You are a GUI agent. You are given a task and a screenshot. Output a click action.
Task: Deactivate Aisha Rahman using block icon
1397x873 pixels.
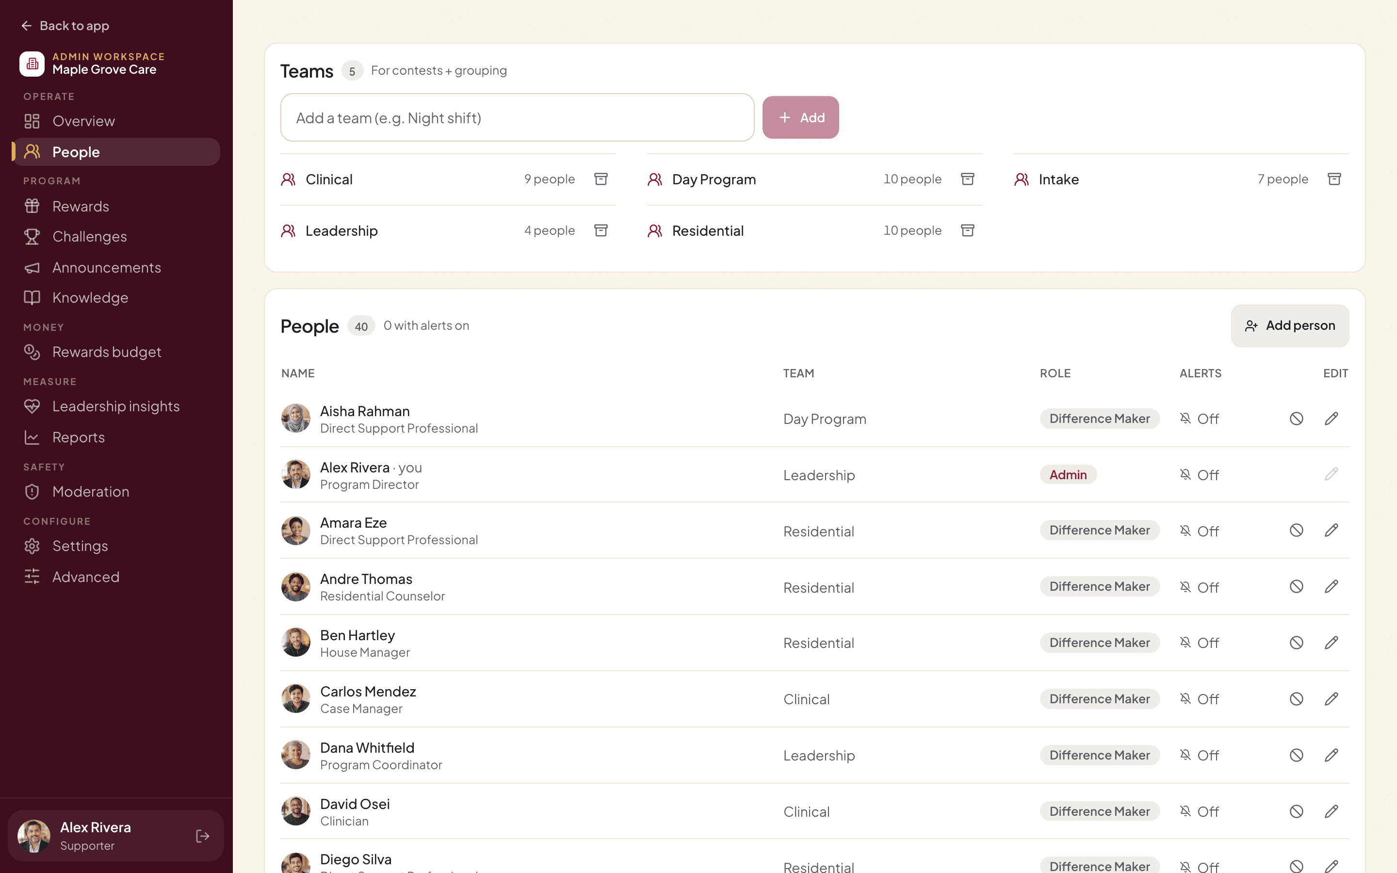tap(1296, 419)
